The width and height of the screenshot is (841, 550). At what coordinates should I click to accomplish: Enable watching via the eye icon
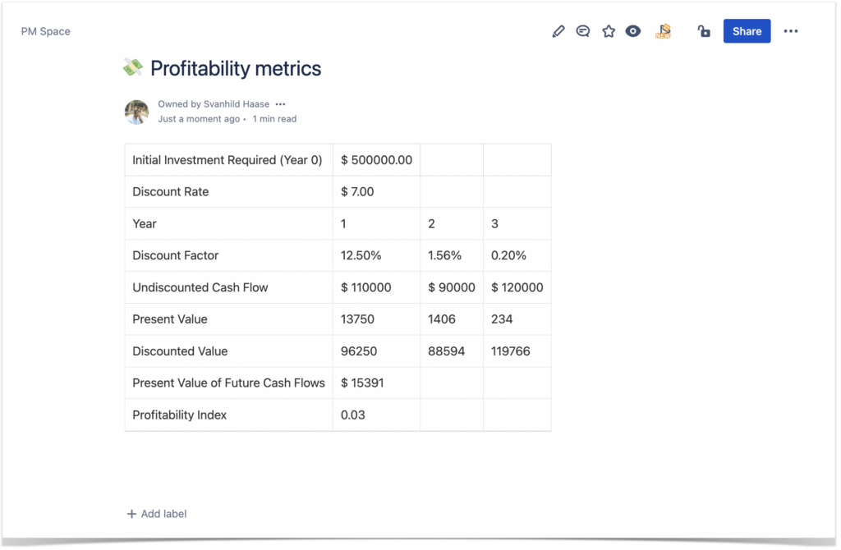tap(632, 30)
